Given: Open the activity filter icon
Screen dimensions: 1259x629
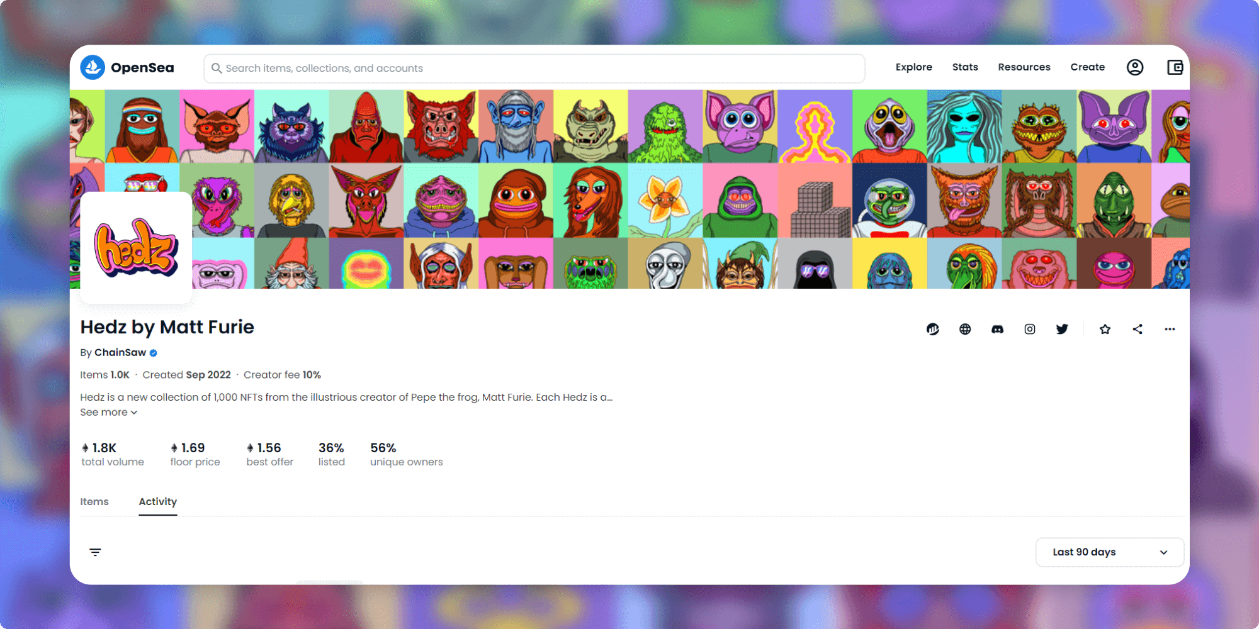Looking at the screenshot, I should coord(95,552).
